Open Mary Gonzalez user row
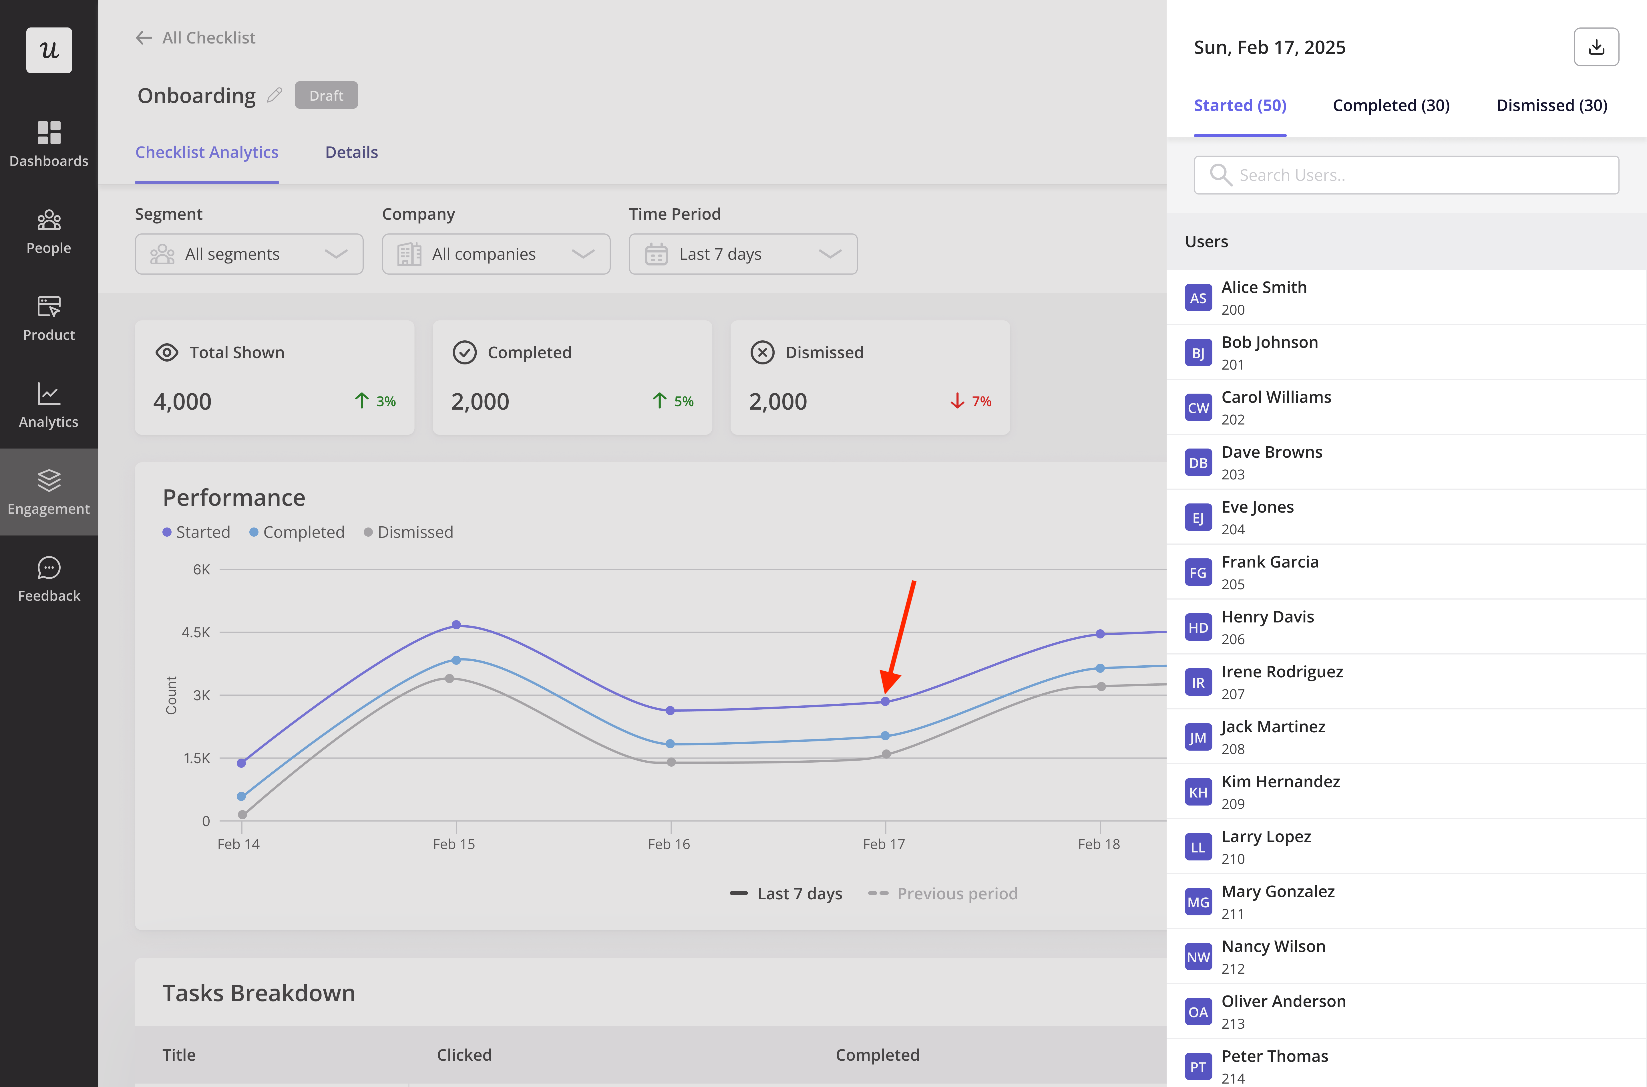The image size is (1647, 1087). point(1406,901)
